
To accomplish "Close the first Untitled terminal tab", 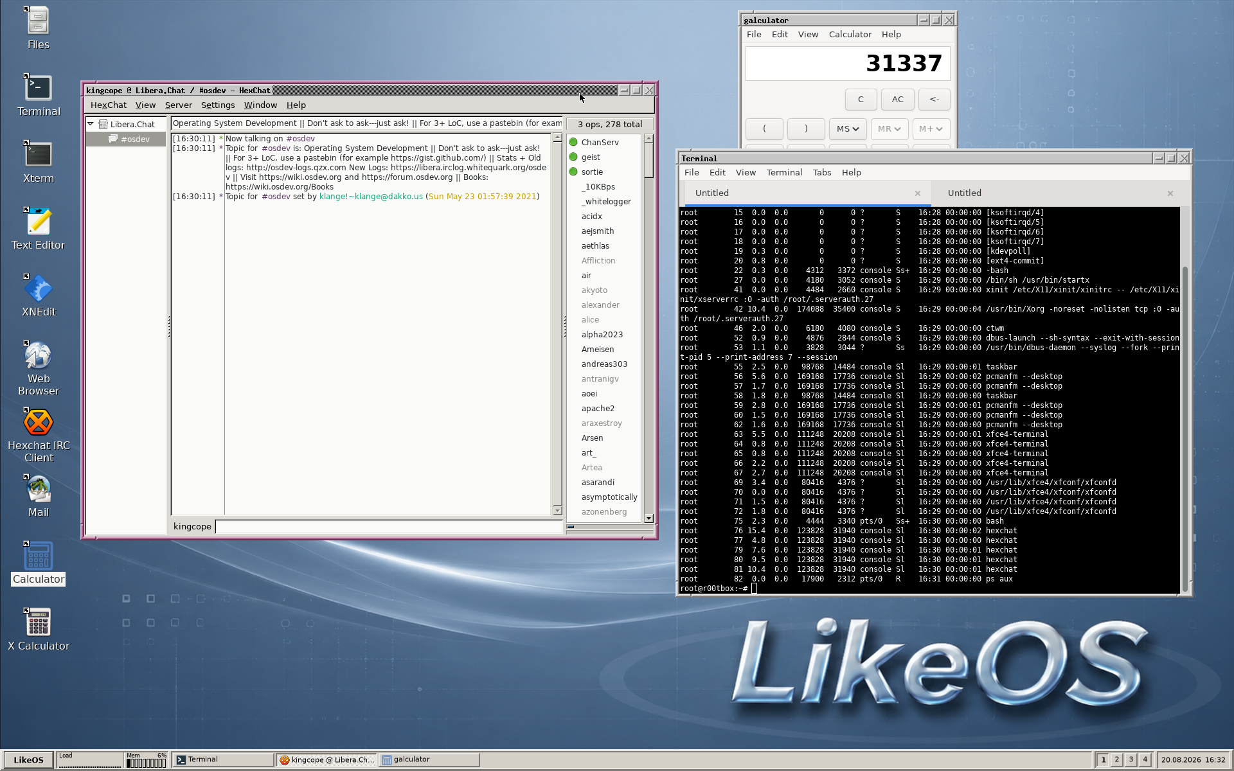I will click(918, 193).
